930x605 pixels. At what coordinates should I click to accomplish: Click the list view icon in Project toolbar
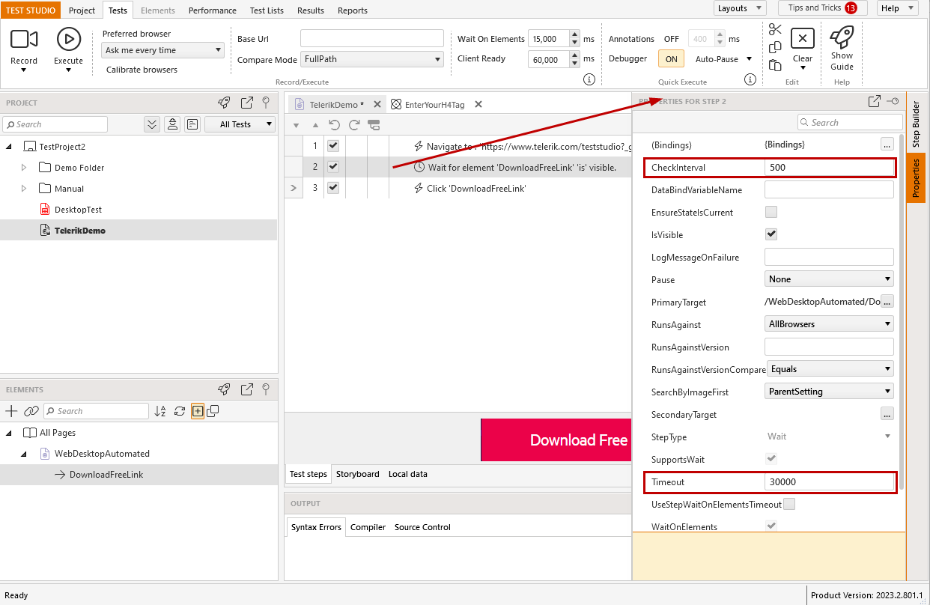point(192,124)
